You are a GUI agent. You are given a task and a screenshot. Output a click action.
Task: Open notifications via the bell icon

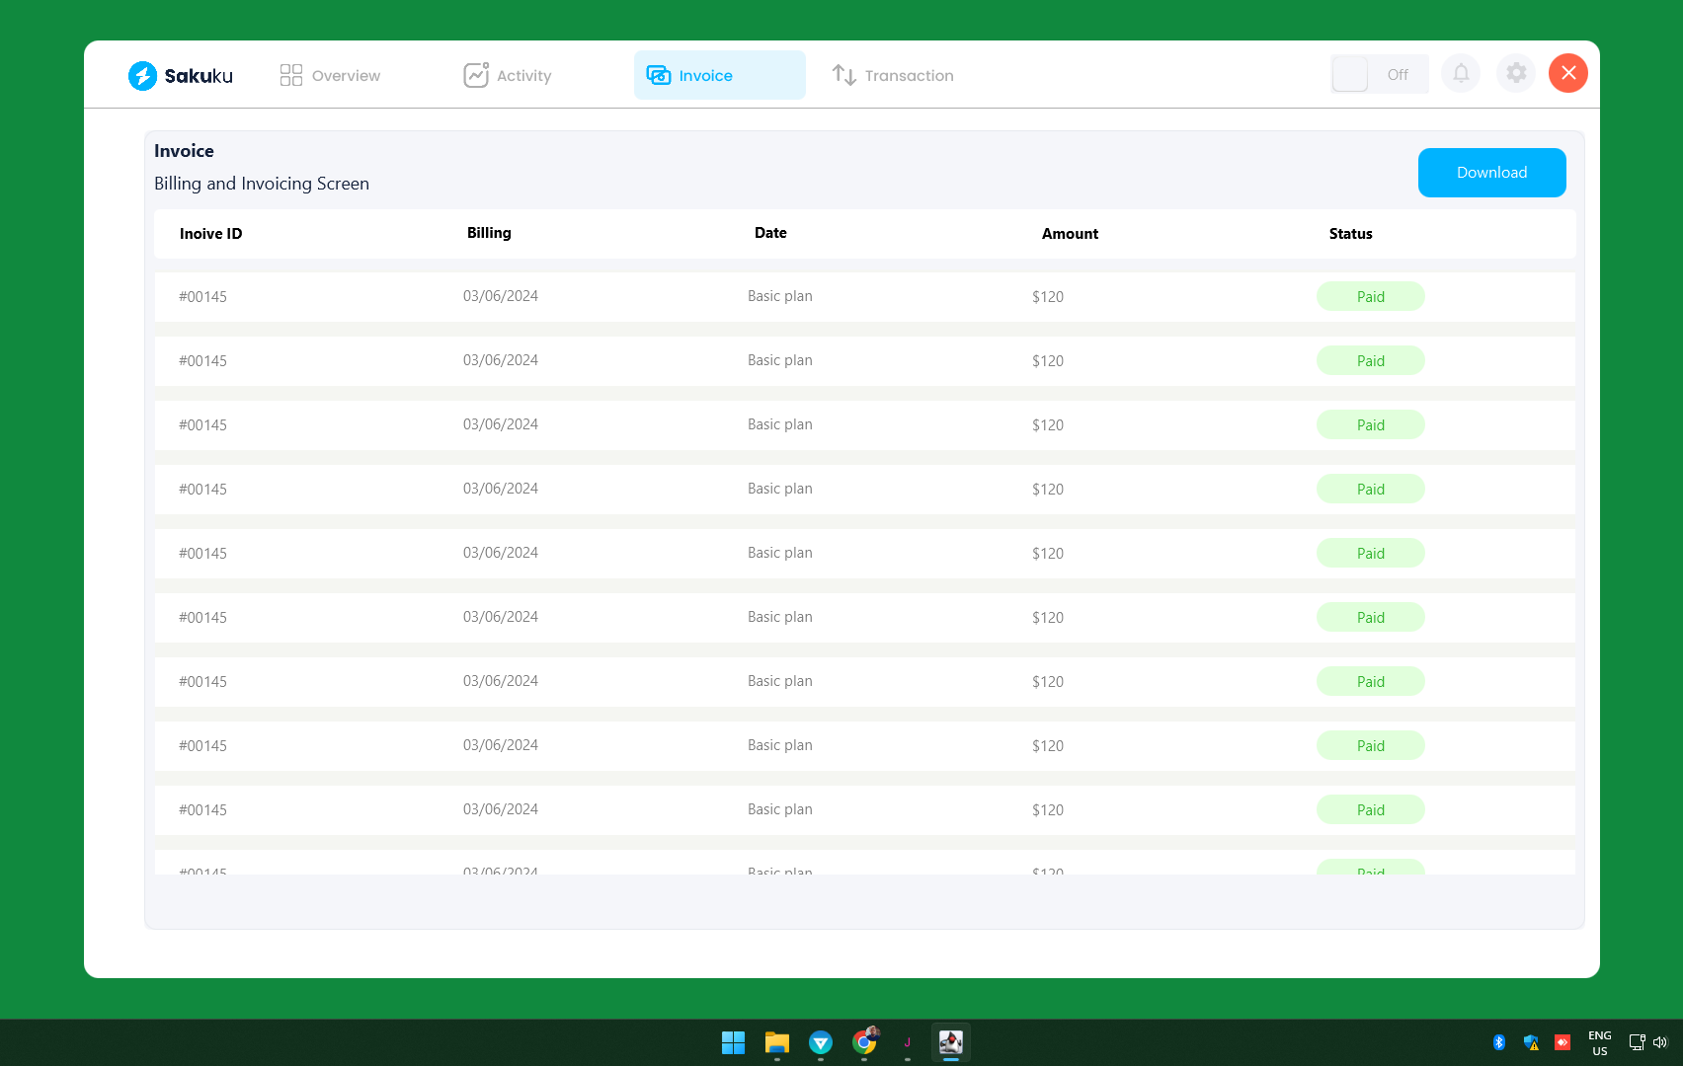(x=1461, y=73)
